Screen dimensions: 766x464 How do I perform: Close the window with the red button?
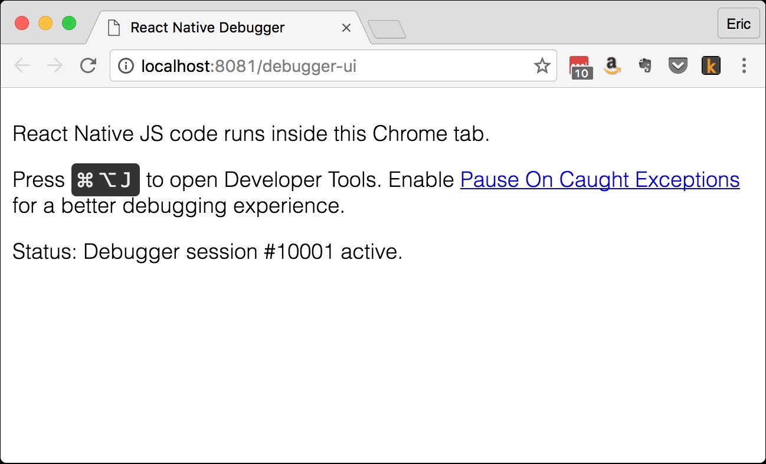click(x=22, y=24)
